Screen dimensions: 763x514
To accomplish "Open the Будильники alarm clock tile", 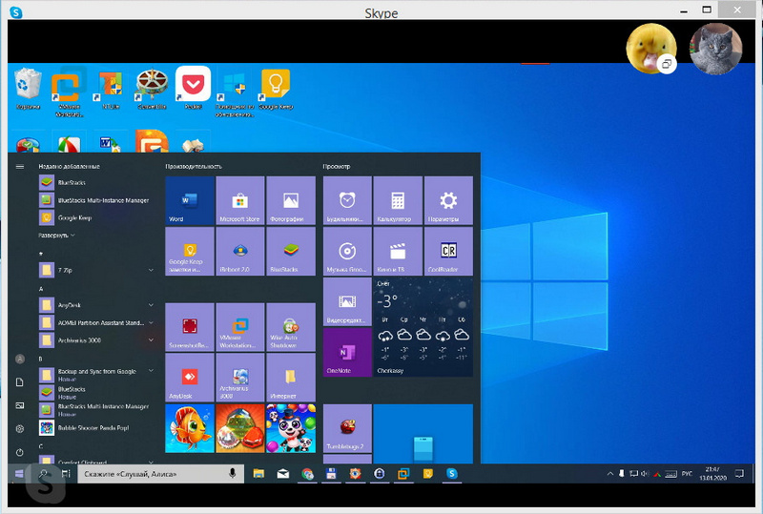I will 347,200.
